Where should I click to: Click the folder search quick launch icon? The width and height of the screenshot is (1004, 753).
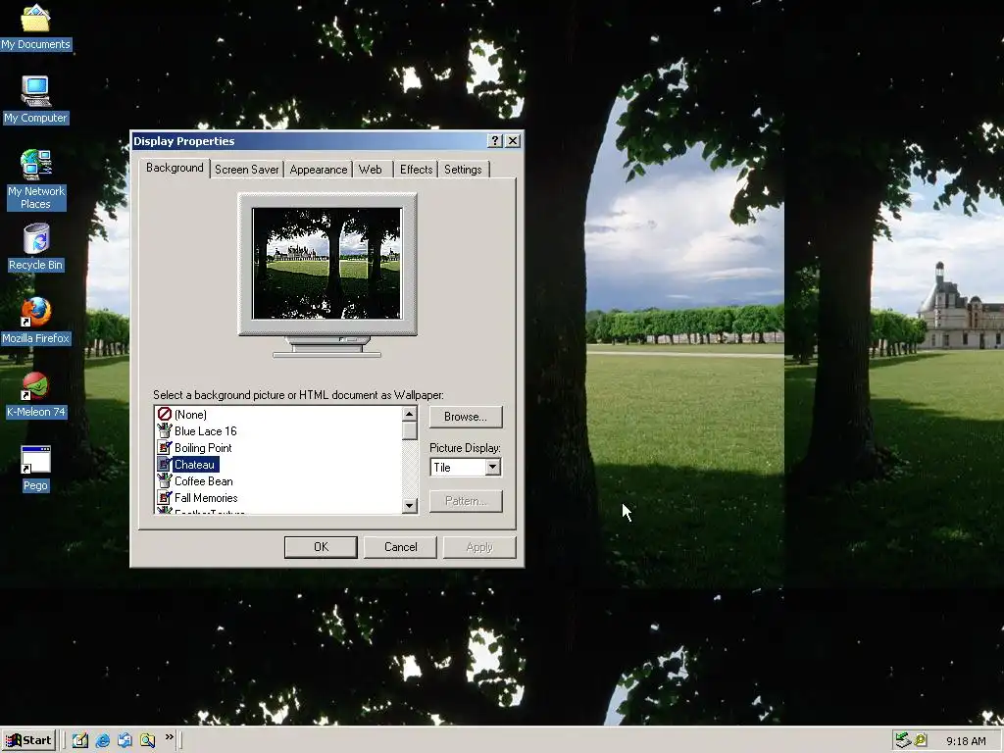pyautogui.click(x=147, y=740)
